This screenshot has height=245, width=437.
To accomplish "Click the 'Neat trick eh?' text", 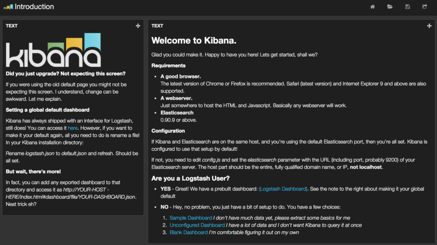I will click(x=21, y=204).
